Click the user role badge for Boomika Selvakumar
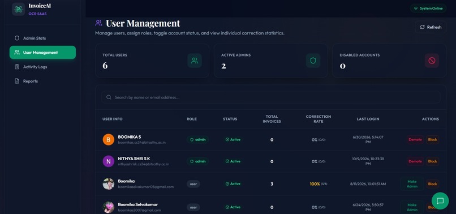This screenshot has width=456, height=214. [x=193, y=207]
